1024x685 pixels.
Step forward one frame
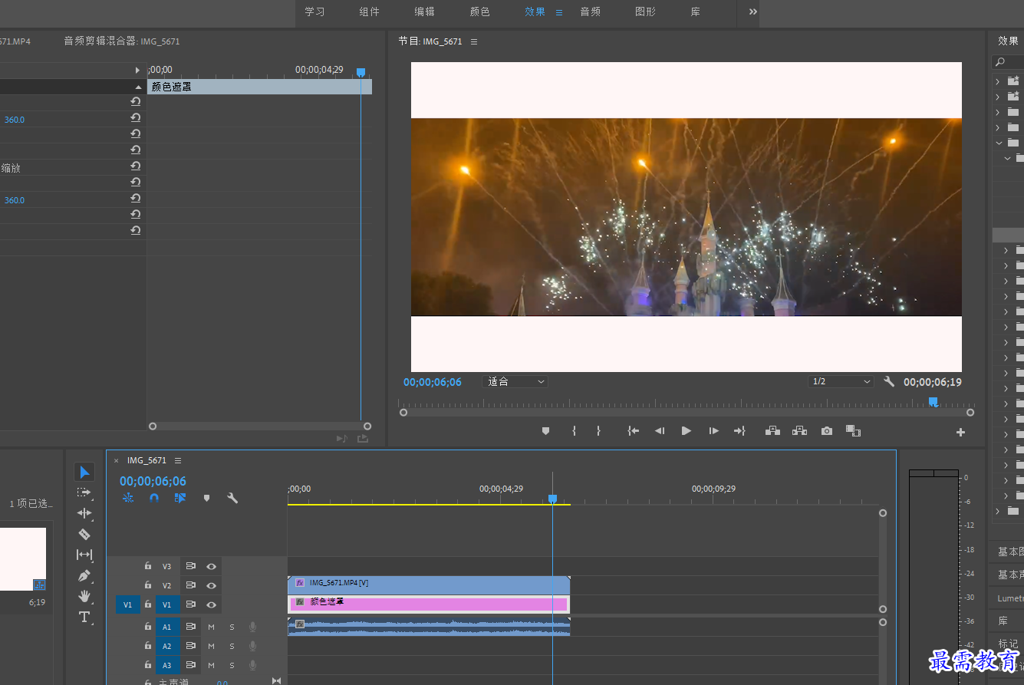(713, 431)
